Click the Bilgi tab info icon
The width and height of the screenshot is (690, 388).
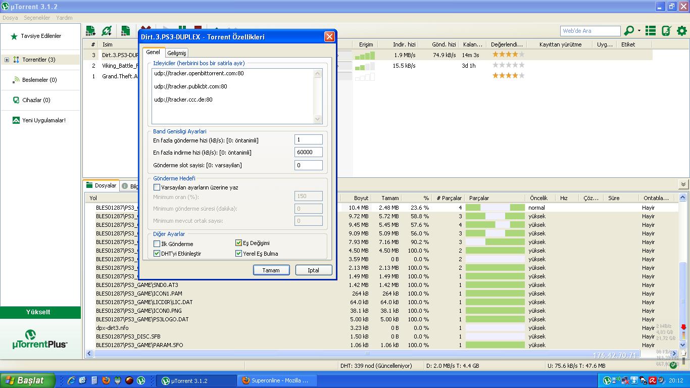pos(125,186)
